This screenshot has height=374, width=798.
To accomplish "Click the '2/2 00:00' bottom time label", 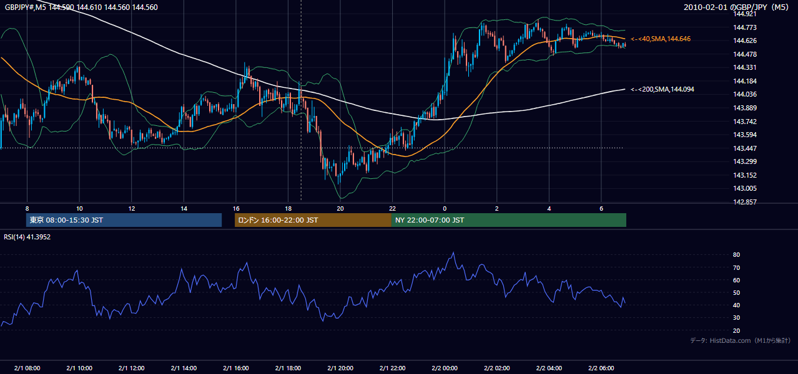I will (445, 368).
